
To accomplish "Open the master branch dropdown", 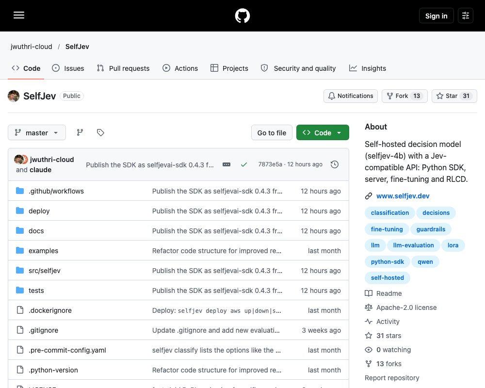I will [37, 133].
